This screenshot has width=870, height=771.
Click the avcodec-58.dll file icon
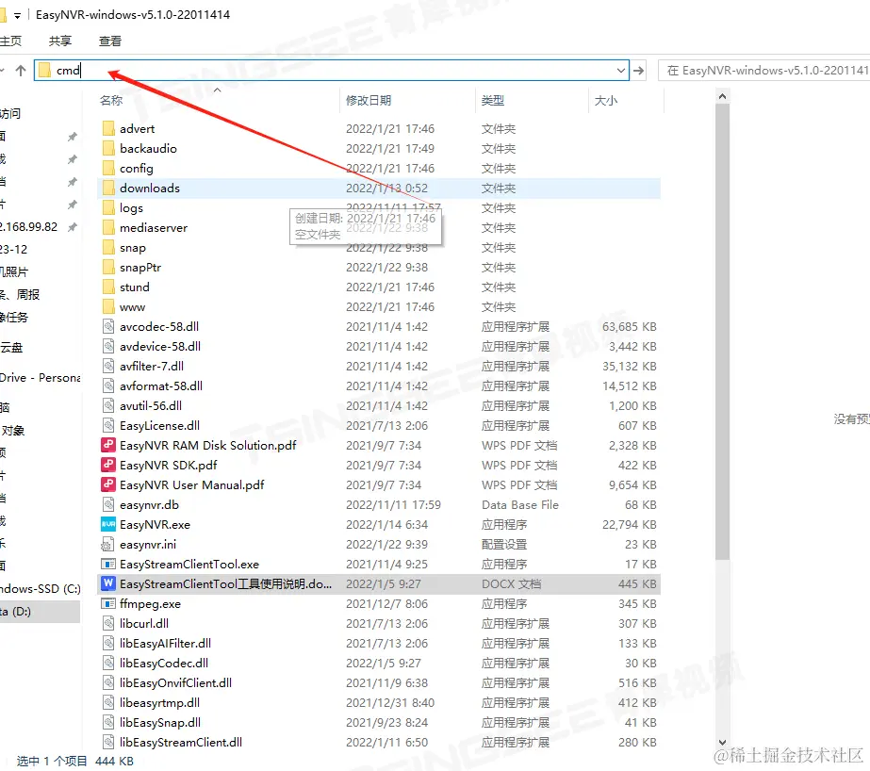108,327
